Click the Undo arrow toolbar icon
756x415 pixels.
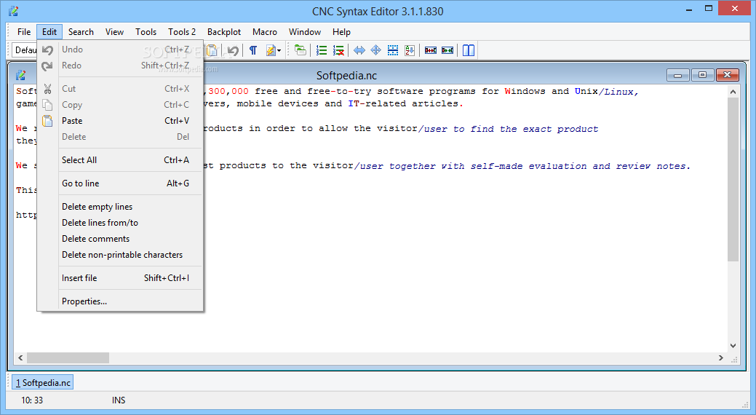click(233, 50)
